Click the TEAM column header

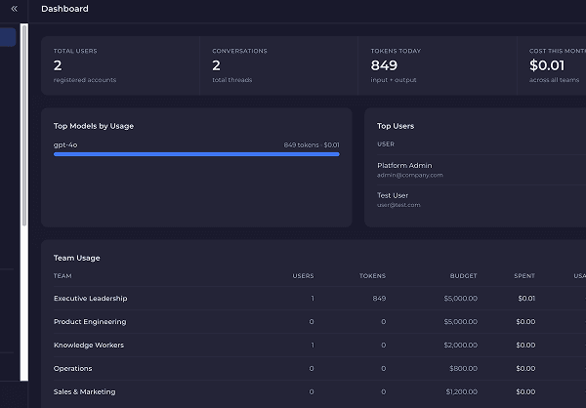pyautogui.click(x=63, y=275)
